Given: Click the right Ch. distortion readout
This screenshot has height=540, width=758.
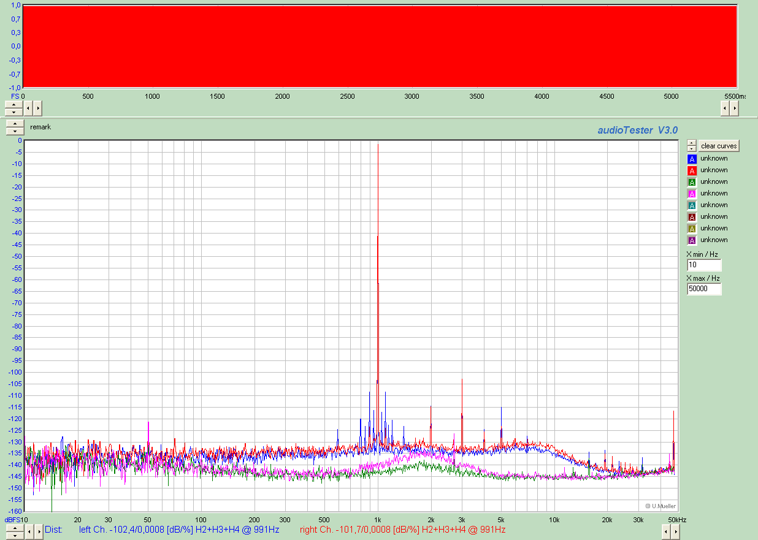Looking at the screenshot, I should point(403,530).
